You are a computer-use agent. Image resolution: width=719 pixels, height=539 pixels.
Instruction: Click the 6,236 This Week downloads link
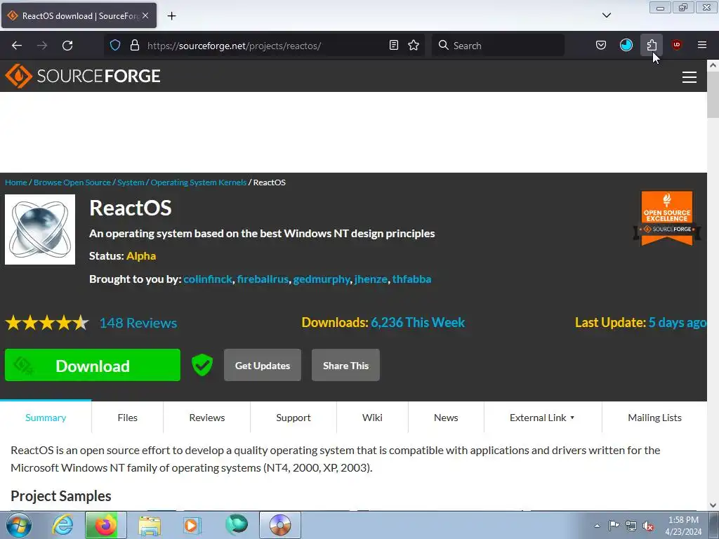click(x=418, y=322)
